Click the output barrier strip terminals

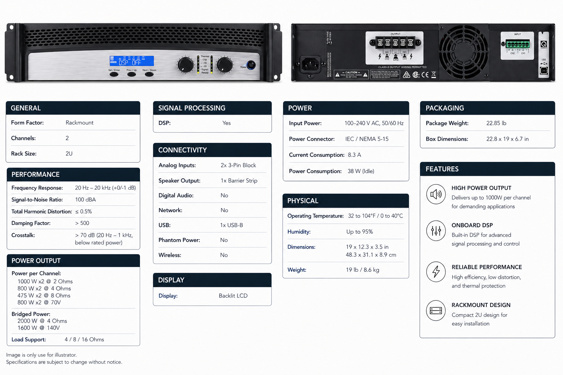tap(395, 43)
